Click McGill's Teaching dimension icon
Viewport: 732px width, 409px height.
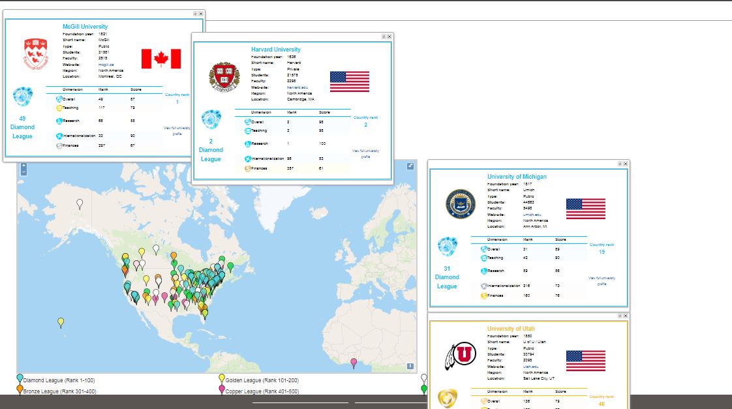59,108
